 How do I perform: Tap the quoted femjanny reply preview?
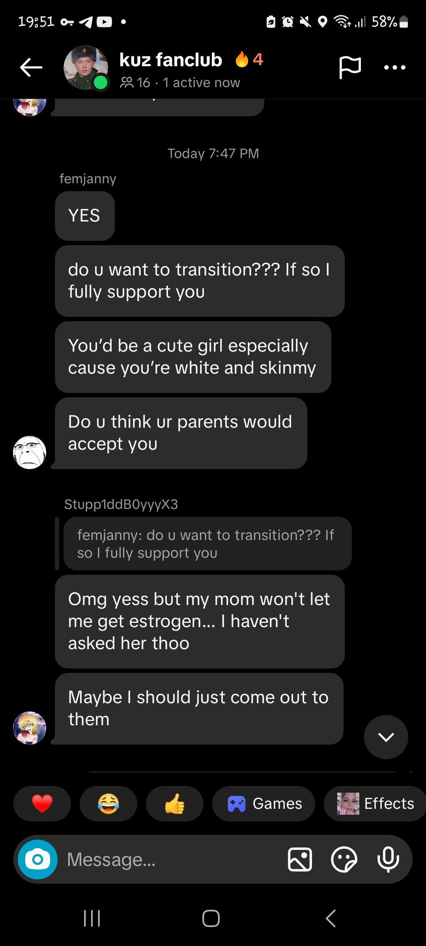point(207,544)
